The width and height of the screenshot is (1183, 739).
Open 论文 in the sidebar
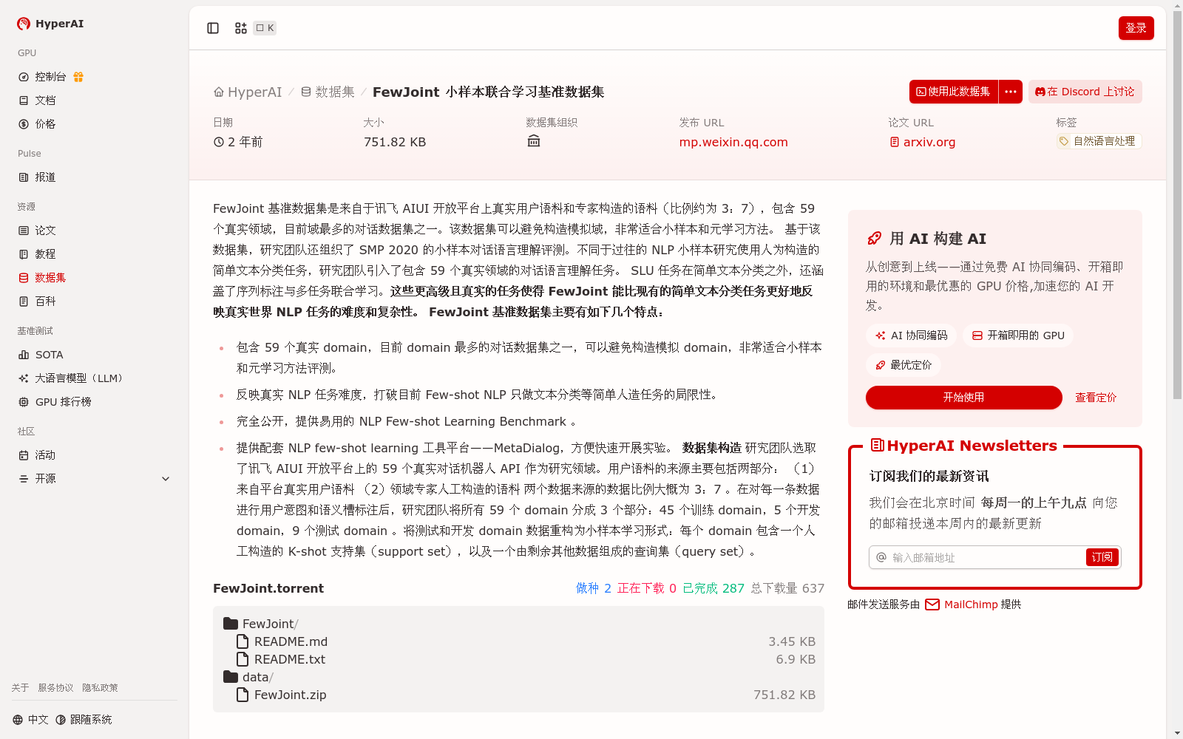tap(37, 231)
